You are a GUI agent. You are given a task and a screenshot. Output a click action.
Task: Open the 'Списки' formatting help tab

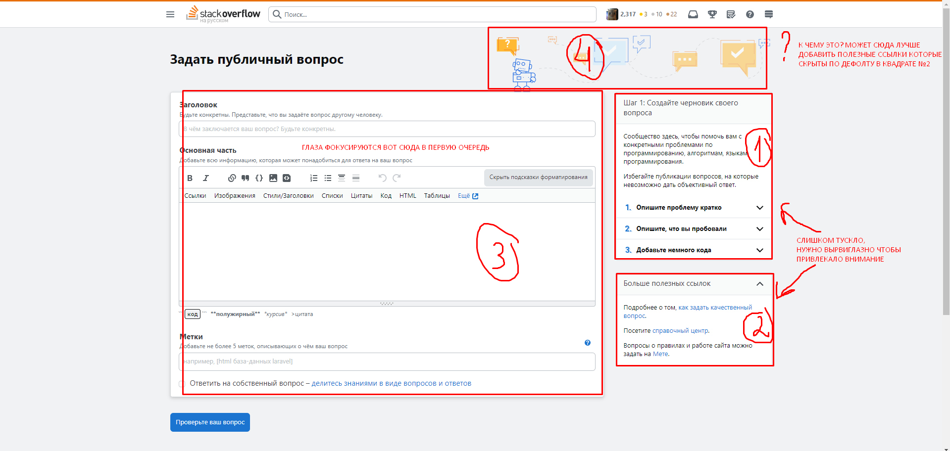click(x=332, y=196)
